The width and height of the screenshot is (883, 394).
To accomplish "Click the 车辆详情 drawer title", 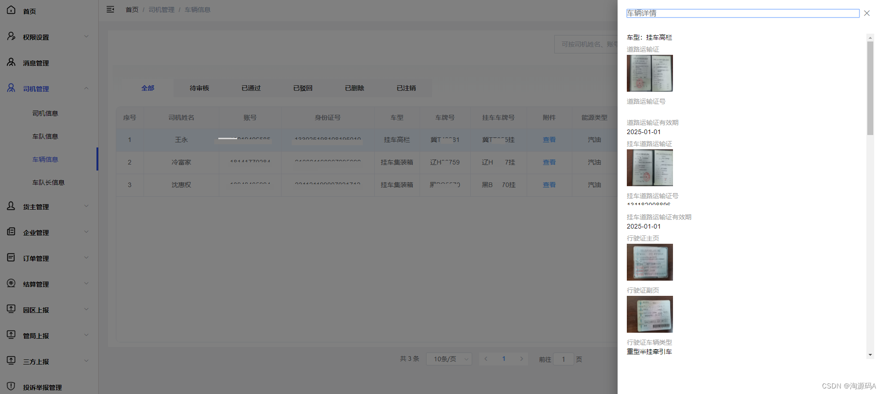I will coord(642,13).
